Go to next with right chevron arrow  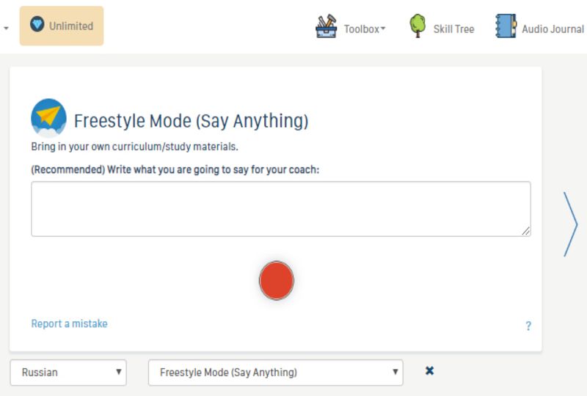(571, 224)
